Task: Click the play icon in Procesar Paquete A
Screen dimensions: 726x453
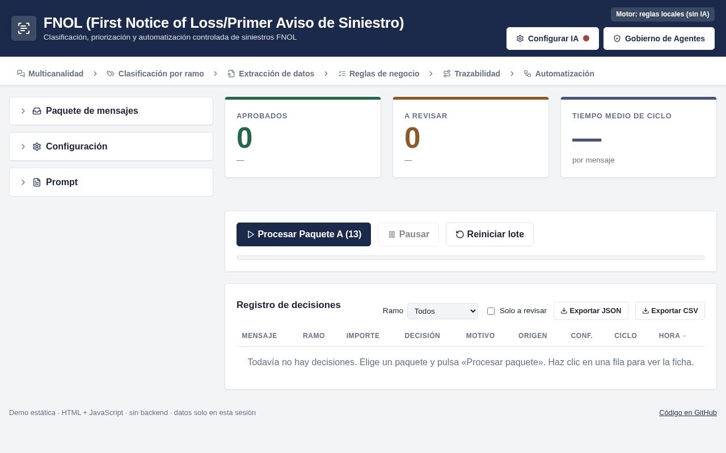Action: [251, 234]
